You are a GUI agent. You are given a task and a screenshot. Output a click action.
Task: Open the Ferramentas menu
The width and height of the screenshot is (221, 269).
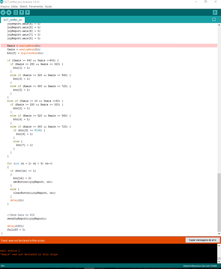36,6
